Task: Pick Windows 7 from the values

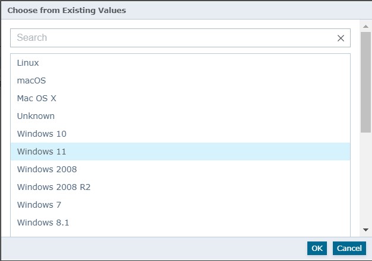Action: click(180, 205)
